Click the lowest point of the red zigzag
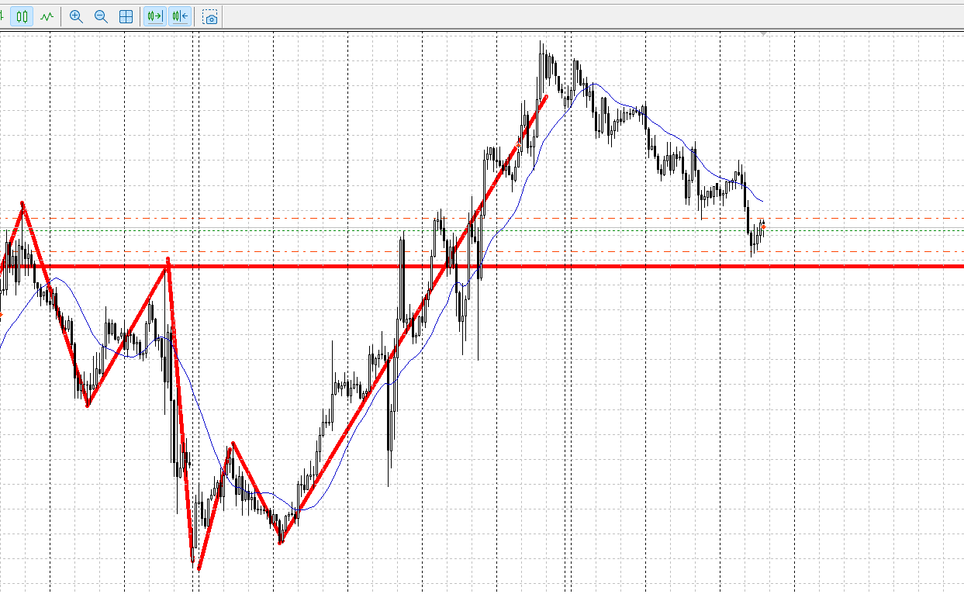 coord(198,569)
